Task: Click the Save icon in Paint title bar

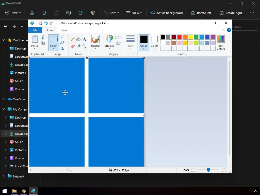Action: pos(40,23)
